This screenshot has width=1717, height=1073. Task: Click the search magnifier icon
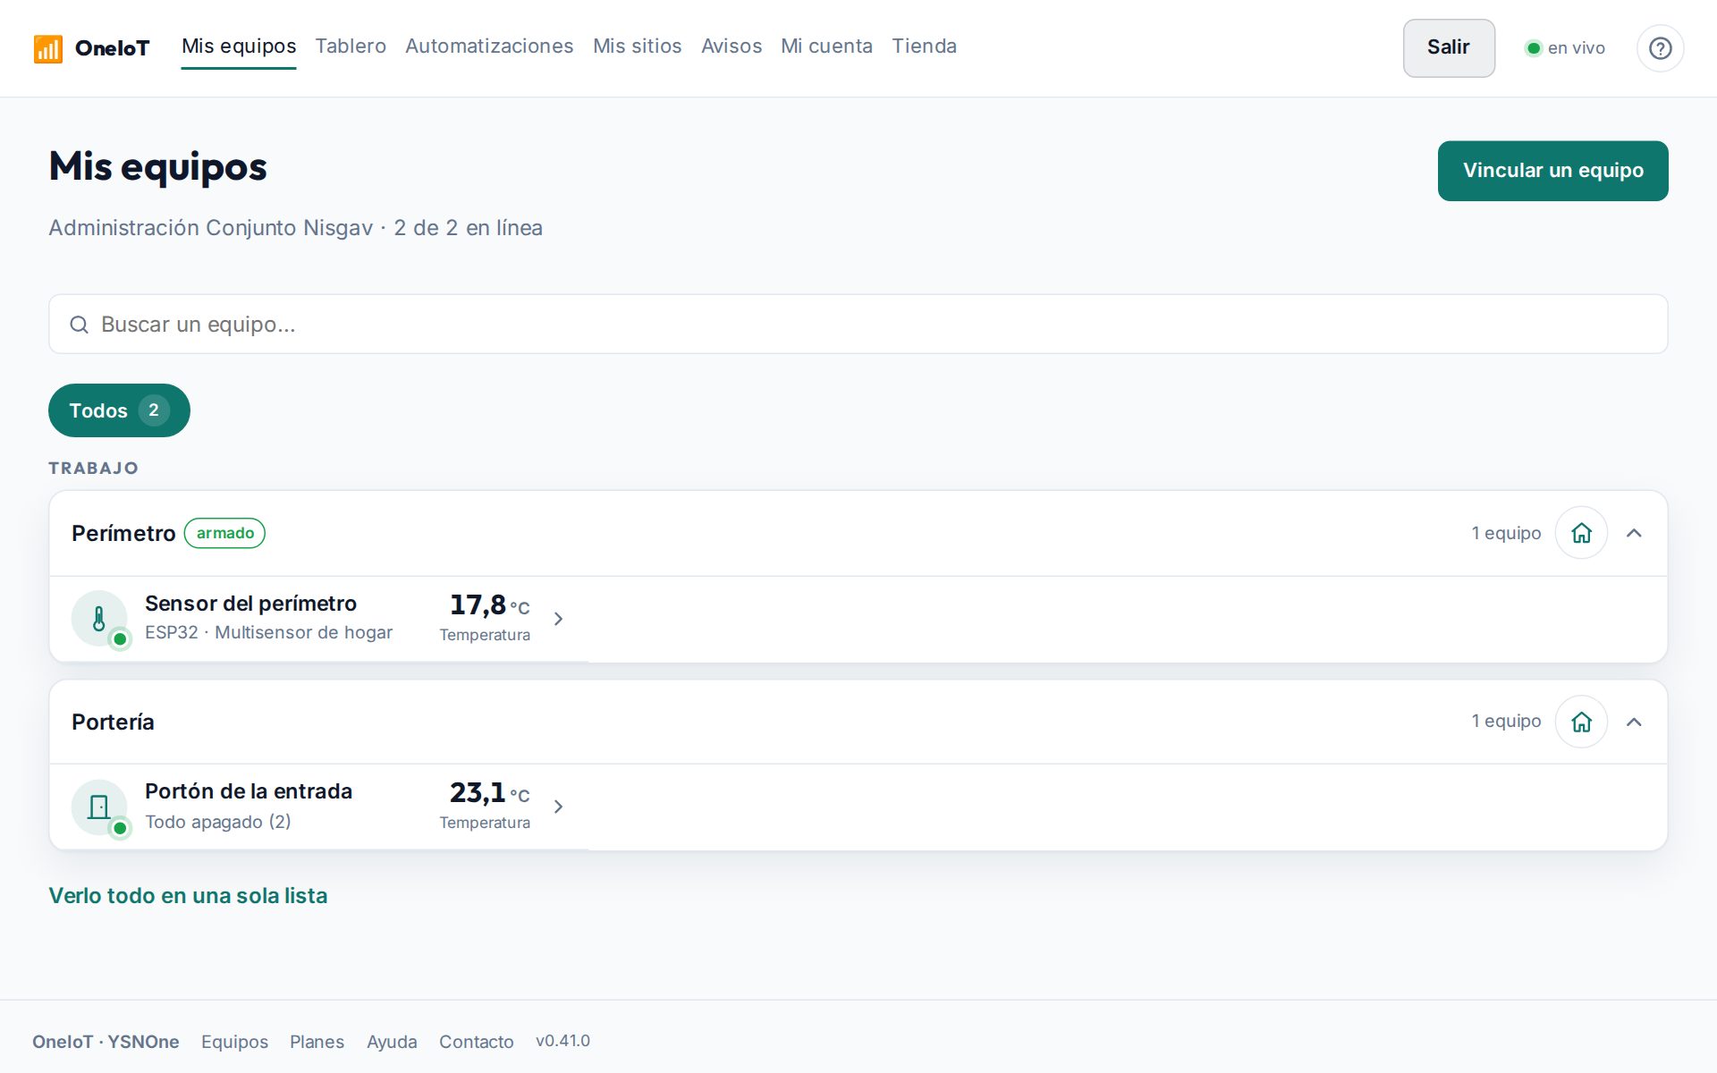tap(79, 325)
